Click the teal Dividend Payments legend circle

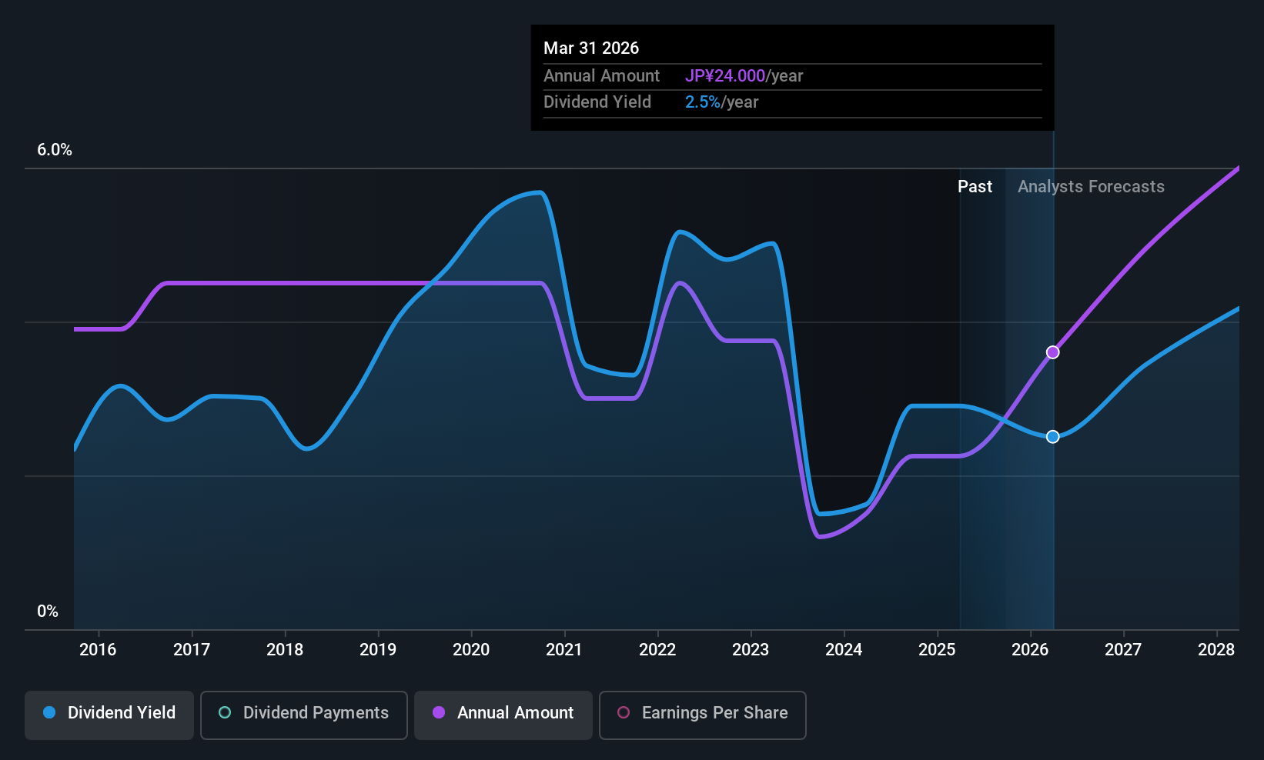point(225,712)
